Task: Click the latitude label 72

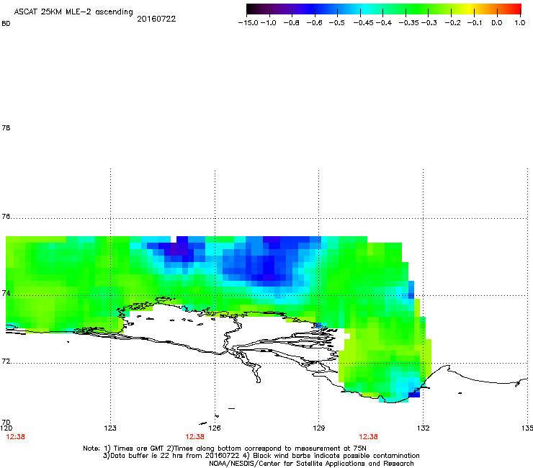Action: point(6,361)
